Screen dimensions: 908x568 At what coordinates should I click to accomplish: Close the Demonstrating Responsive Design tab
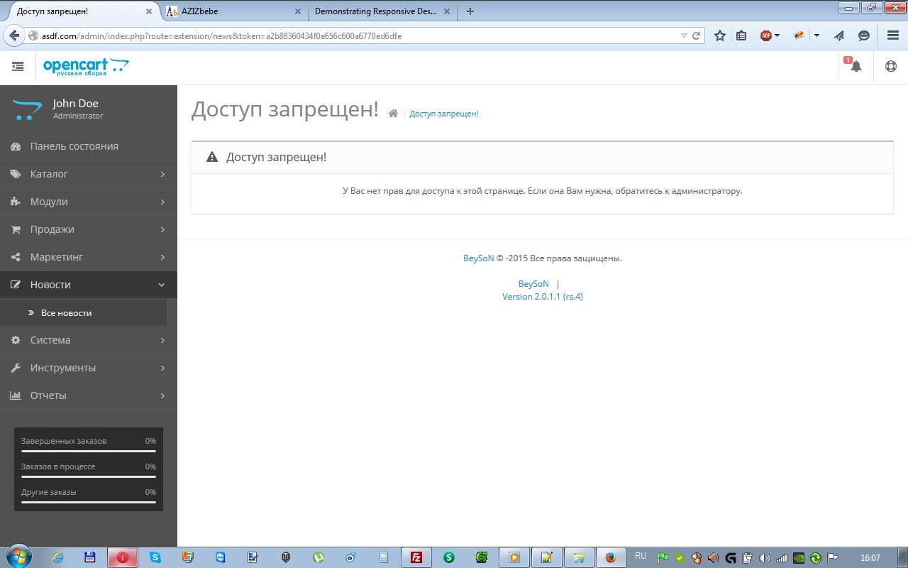pyautogui.click(x=447, y=11)
